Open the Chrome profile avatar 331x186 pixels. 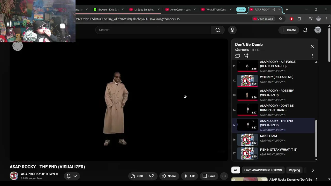(x=319, y=19)
